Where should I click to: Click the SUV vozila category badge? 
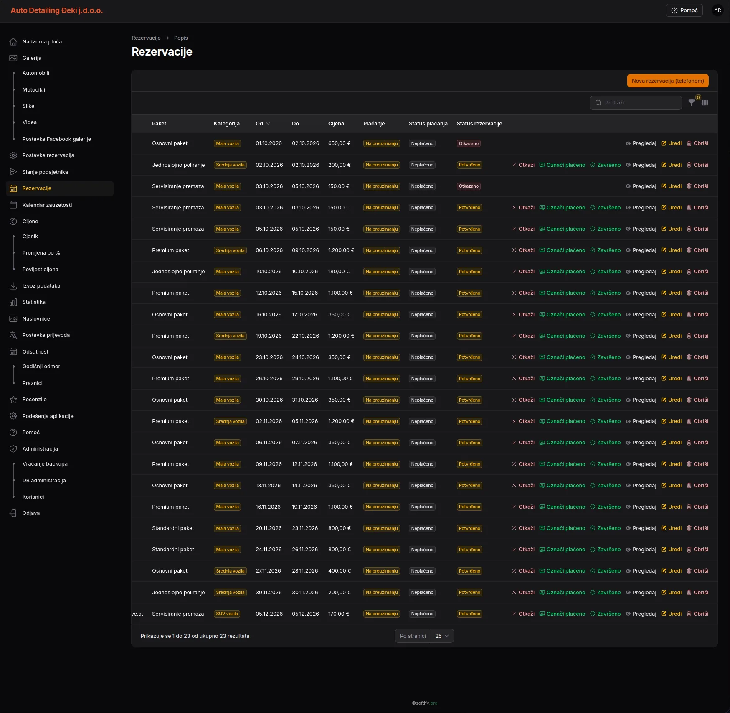227,614
